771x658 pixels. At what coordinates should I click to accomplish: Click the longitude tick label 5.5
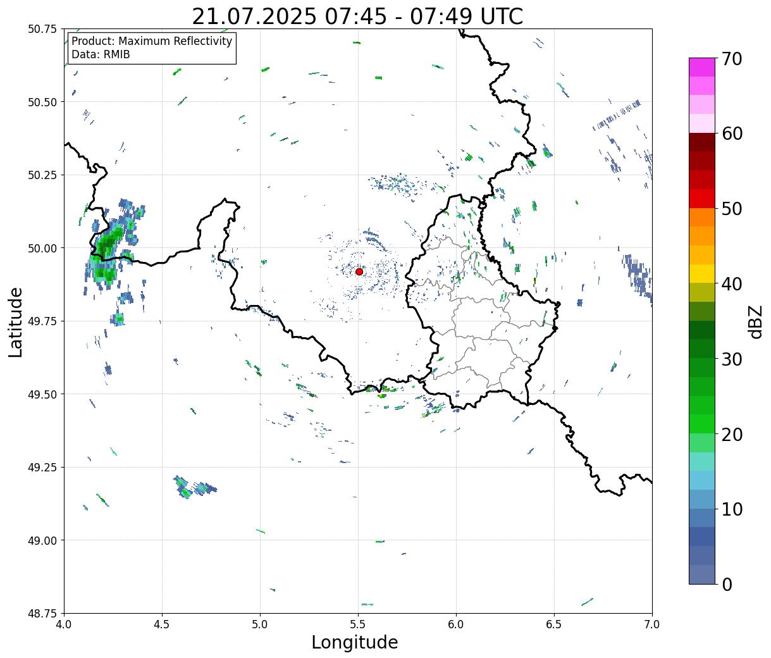tap(358, 624)
